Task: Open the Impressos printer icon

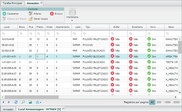Action: (72, 12)
